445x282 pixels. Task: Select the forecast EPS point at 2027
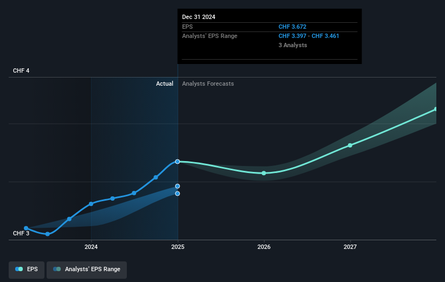tap(350, 145)
